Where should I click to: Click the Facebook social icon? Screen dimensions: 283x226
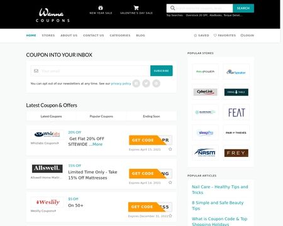coord(136,83)
